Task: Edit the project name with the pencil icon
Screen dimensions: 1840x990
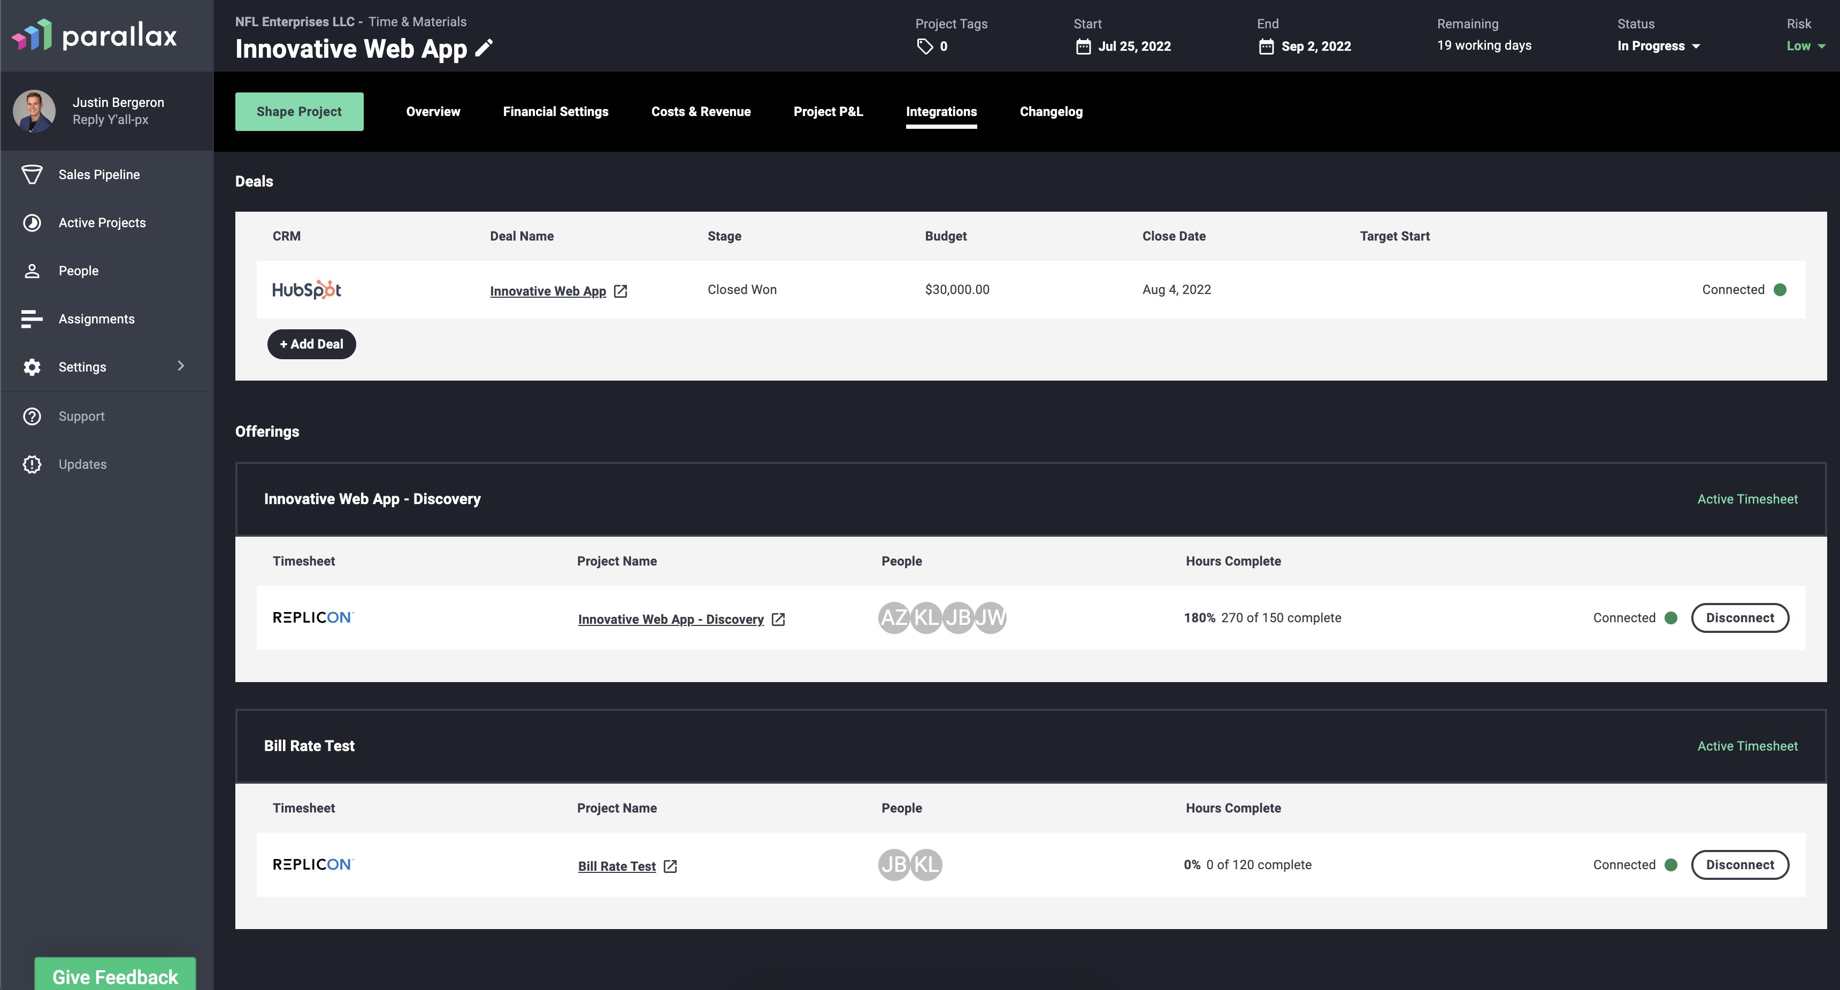Action: (x=484, y=48)
